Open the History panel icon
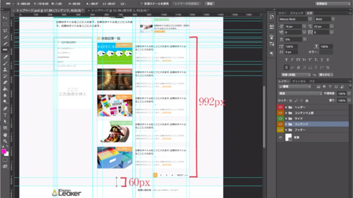 (x=272, y=17)
